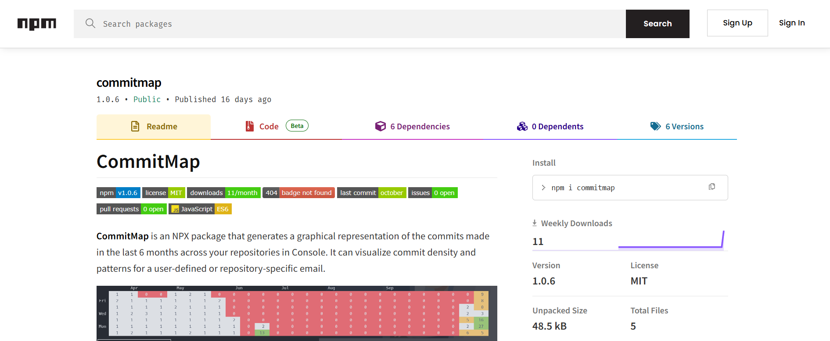Click the Sign Up button

point(737,23)
